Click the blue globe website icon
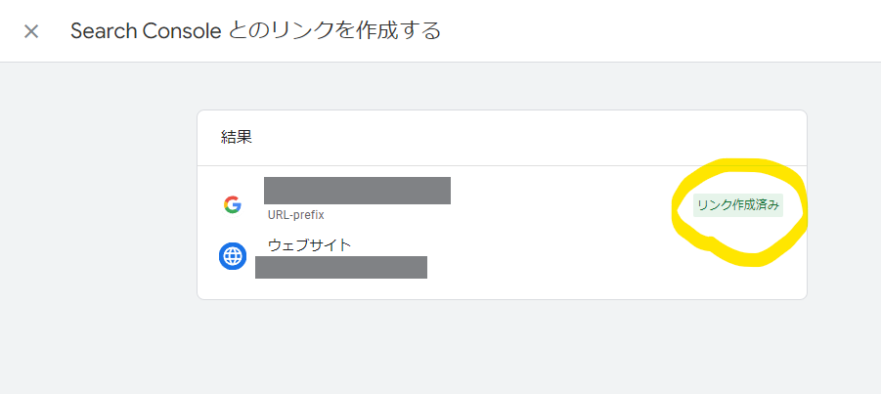The image size is (881, 394). pyautogui.click(x=233, y=256)
